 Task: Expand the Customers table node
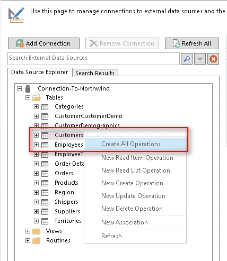tap(36, 135)
